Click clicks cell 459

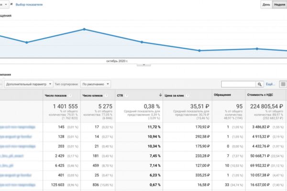click(x=96, y=166)
